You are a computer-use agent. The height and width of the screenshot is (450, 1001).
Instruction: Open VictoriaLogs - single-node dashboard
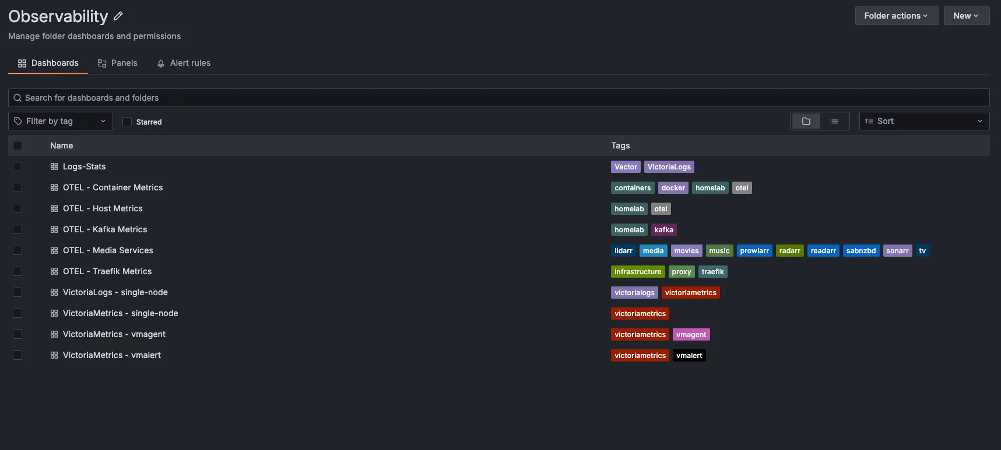pyautogui.click(x=115, y=292)
